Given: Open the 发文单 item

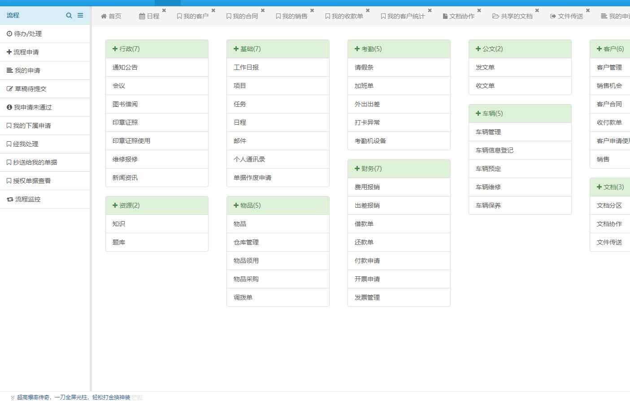Looking at the screenshot, I should pos(520,67).
